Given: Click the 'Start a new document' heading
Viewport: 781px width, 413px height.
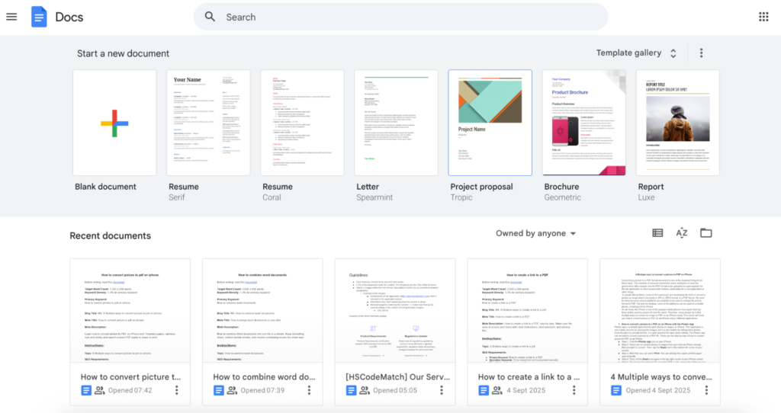Looking at the screenshot, I should tap(123, 53).
